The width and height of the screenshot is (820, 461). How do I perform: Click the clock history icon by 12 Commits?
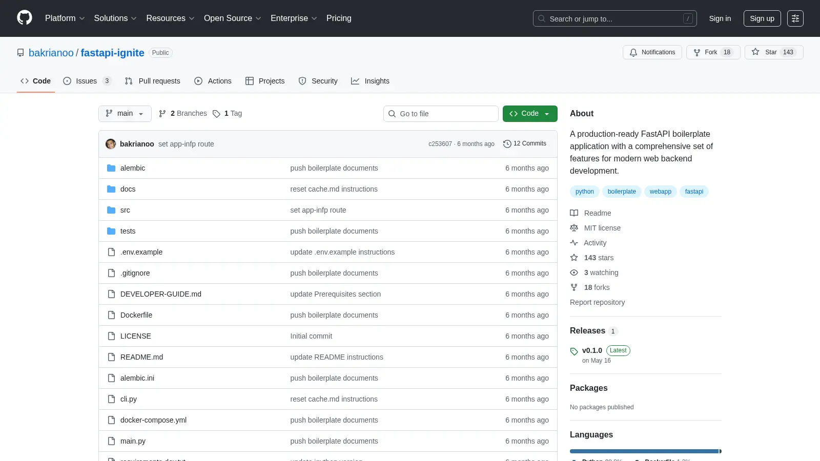[x=507, y=144]
